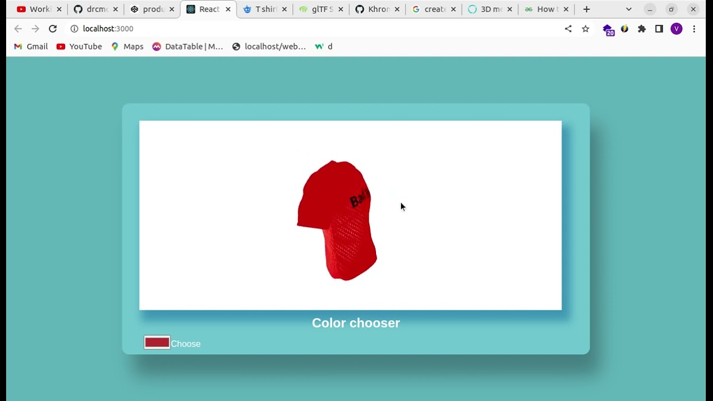
Task: Reload the localhost page
Action: [x=53, y=29]
